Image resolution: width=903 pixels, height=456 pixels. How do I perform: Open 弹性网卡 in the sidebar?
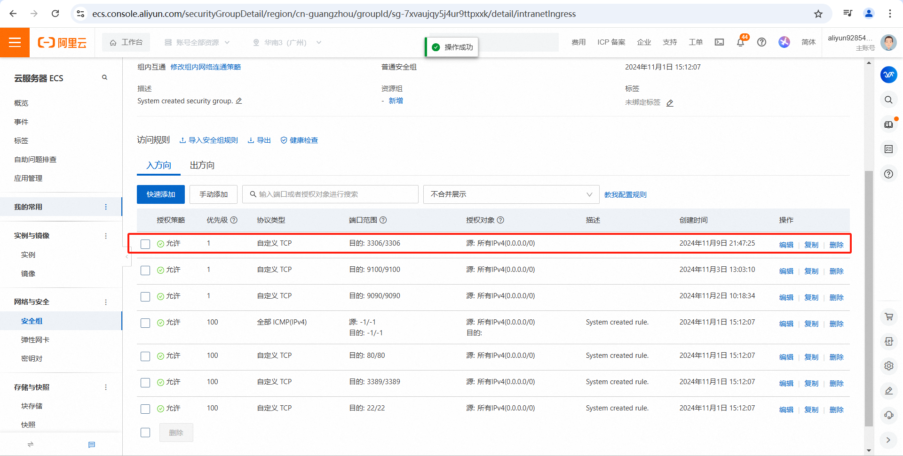point(35,340)
